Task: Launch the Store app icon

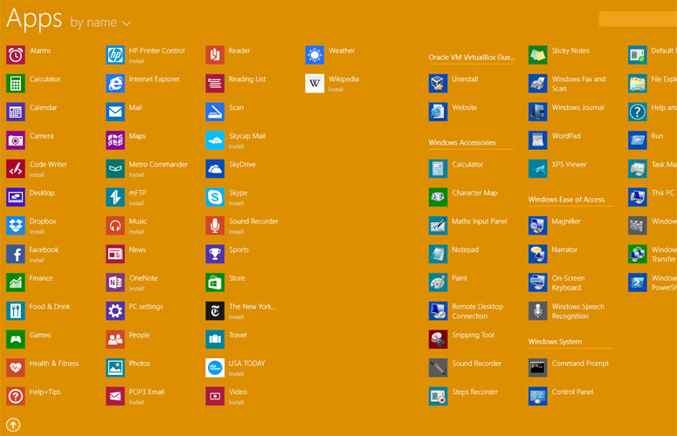Action: pos(215,283)
